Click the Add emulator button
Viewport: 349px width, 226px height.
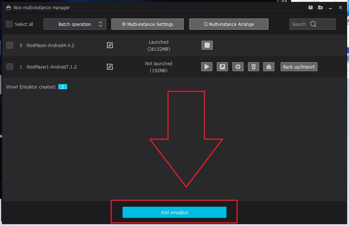(174, 212)
